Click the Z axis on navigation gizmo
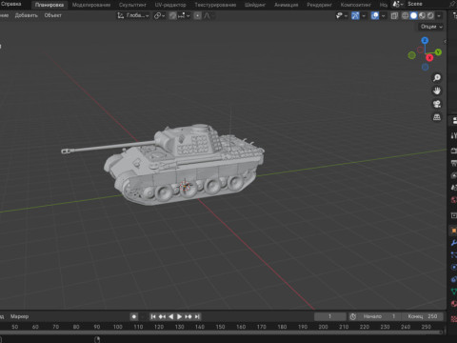This screenshot has height=343, width=457. pos(425,40)
